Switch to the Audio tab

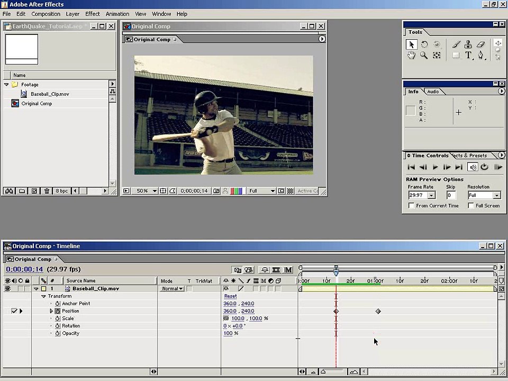(433, 92)
